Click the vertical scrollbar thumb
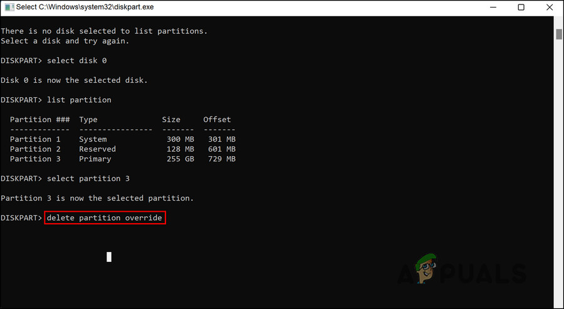Image resolution: width=564 pixels, height=309 pixels. click(558, 34)
